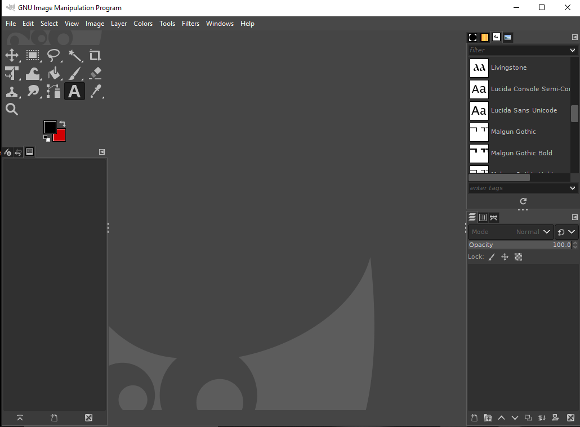Switch to the Paintbrush tool
The width and height of the screenshot is (580, 427).
pyautogui.click(x=75, y=73)
